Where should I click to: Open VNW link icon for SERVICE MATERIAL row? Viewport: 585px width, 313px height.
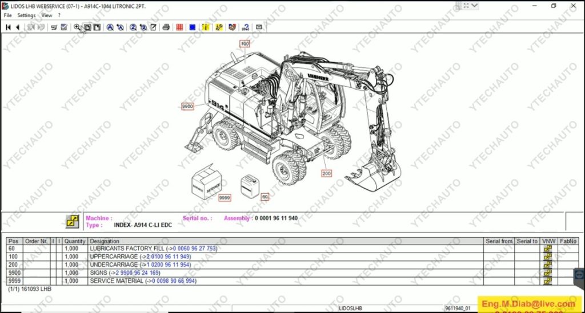click(x=548, y=281)
